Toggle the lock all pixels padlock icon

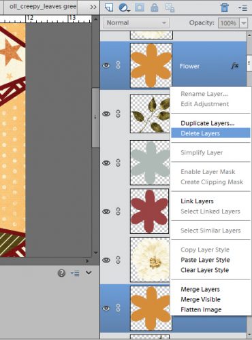(x=155, y=7)
